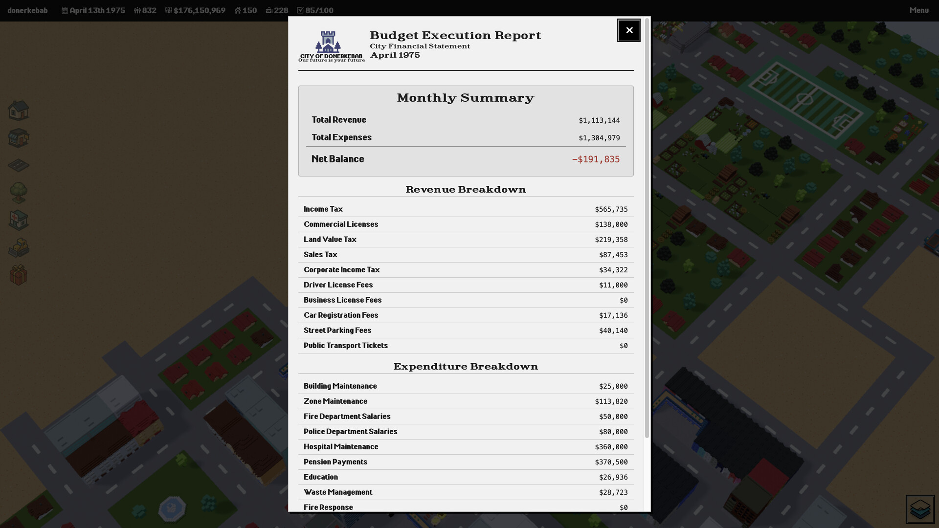Click the city name donerkebab
Image resolution: width=939 pixels, height=528 pixels.
click(x=28, y=10)
